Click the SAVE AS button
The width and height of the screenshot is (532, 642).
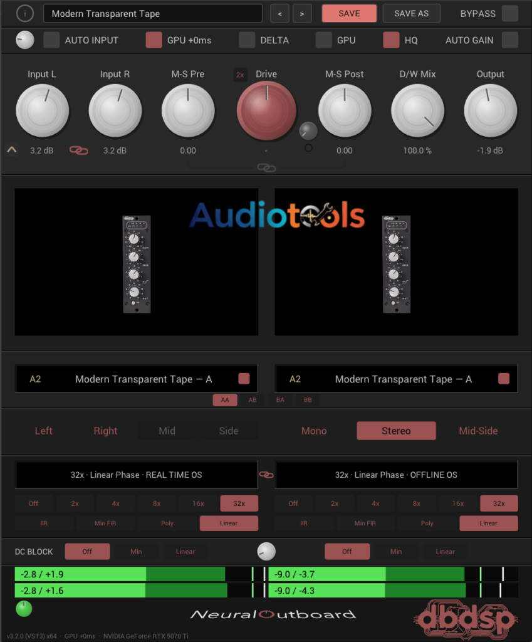click(x=411, y=14)
